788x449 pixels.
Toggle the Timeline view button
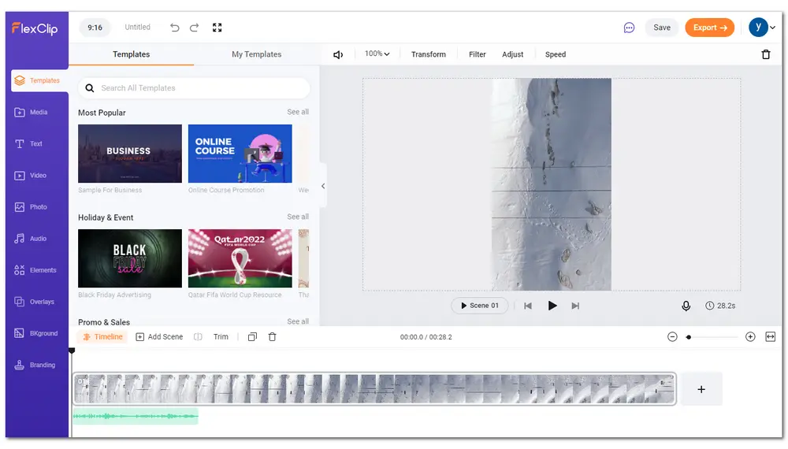tap(102, 336)
